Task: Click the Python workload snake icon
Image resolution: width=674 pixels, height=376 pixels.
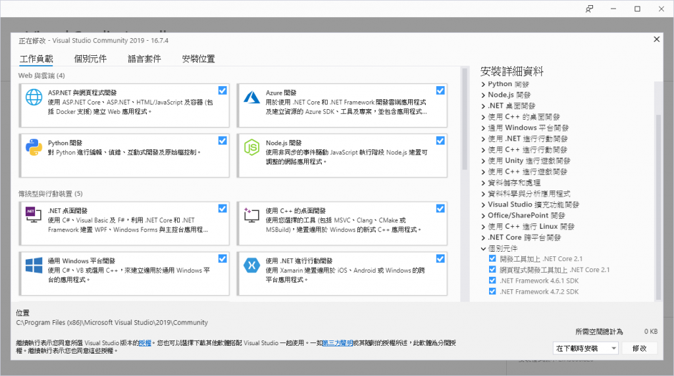Action: pos(34,147)
